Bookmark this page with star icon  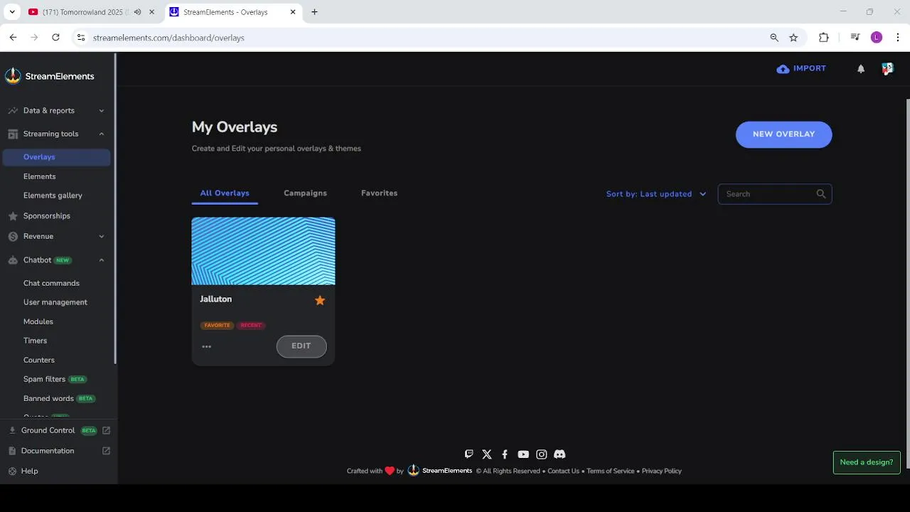pyautogui.click(x=793, y=37)
